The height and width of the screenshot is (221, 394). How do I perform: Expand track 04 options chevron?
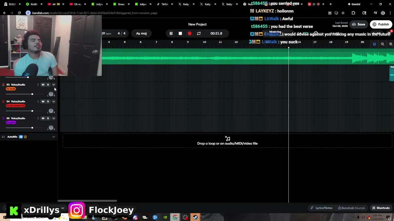[x=54, y=102]
